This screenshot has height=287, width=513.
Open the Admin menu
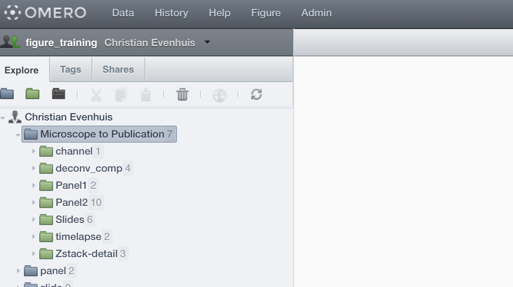click(316, 13)
